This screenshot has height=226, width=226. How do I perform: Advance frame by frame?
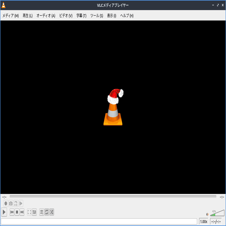pyautogui.click(x=21, y=203)
